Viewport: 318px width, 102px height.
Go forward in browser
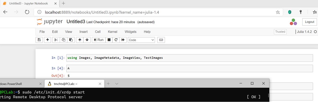(x=16, y=12)
